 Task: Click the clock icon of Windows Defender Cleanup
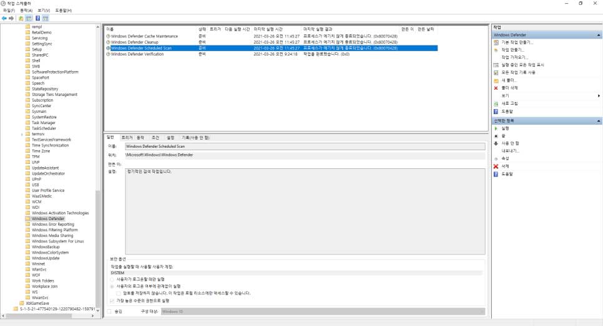pyautogui.click(x=108, y=42)
